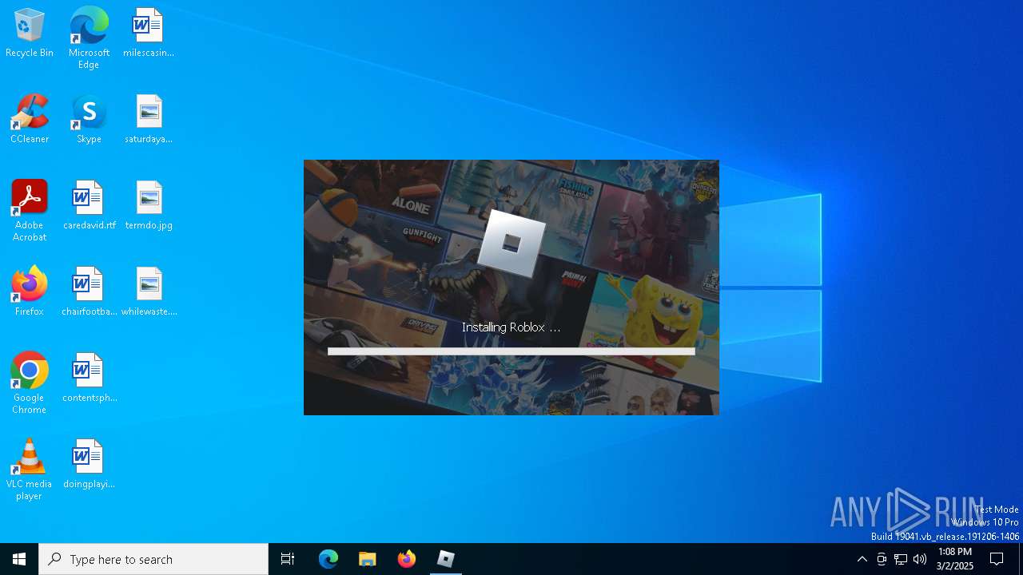Select the chairfootba Word document

click(x=89, y=291)
